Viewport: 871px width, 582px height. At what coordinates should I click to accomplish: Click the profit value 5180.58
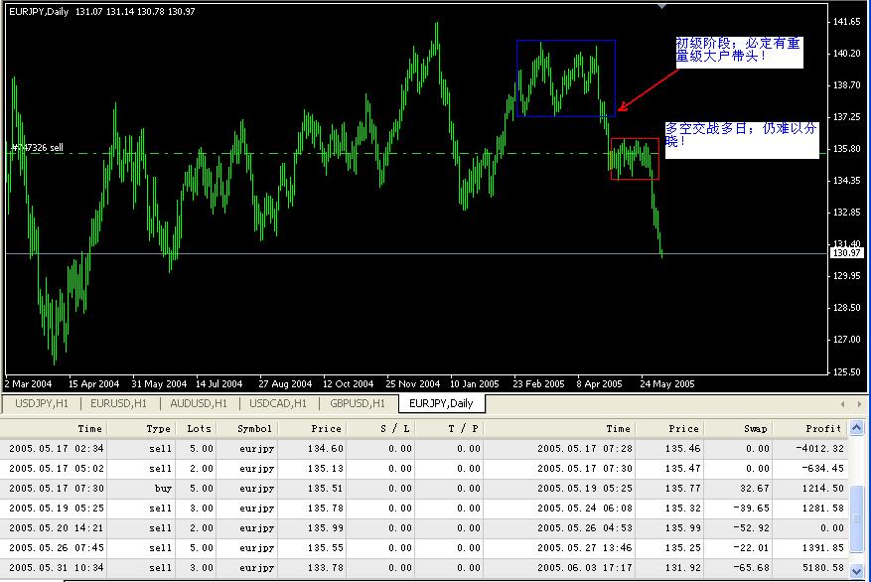coord(823,568)
